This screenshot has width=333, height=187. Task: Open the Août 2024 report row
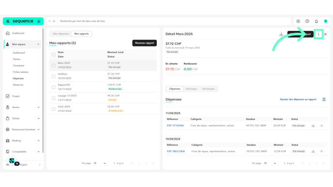[x=103, y=109]
